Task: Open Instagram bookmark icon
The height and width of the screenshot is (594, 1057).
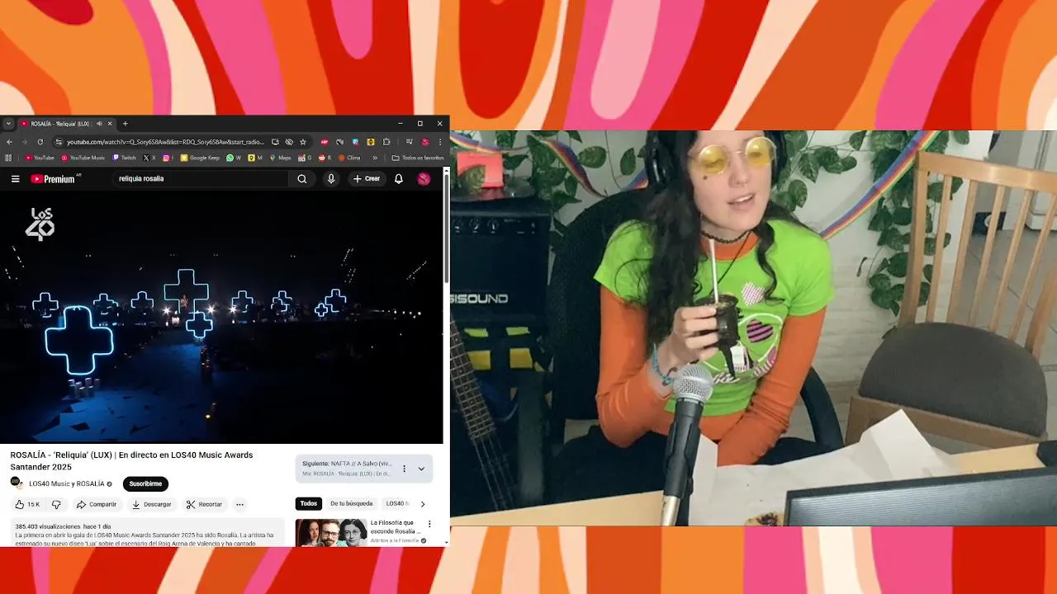Action: (x=166, y=158)
